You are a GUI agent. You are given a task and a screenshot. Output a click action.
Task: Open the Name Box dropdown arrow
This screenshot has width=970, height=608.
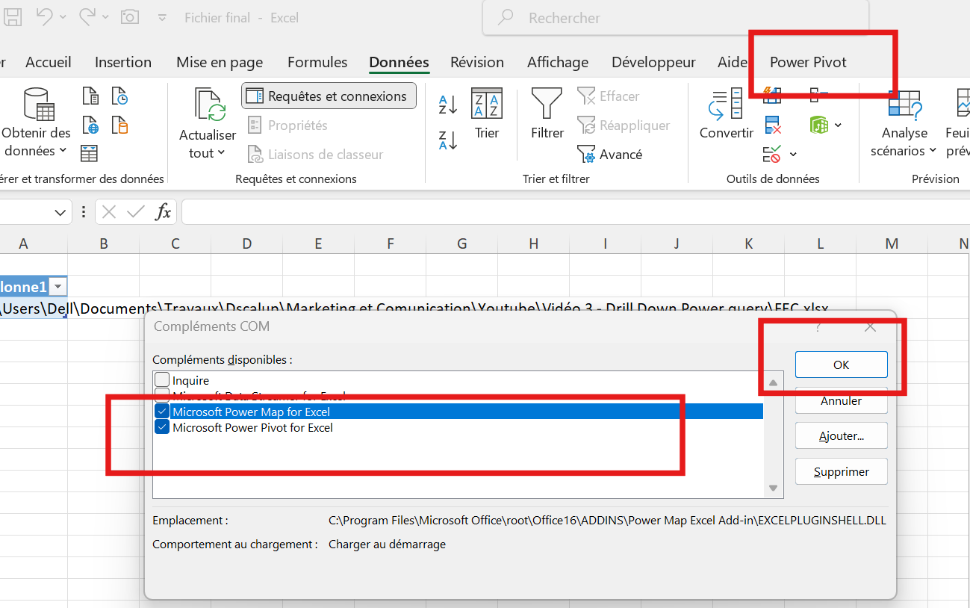pyautogui.click(x=61, y=213)
